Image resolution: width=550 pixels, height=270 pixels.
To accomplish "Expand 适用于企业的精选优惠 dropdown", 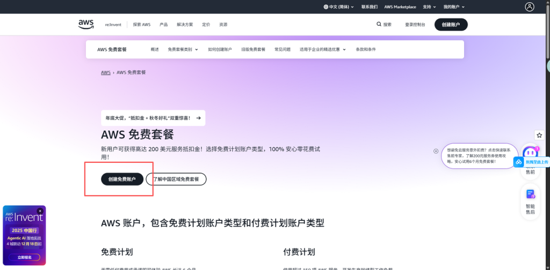I will pyautogui.click(x=323, y=50).
